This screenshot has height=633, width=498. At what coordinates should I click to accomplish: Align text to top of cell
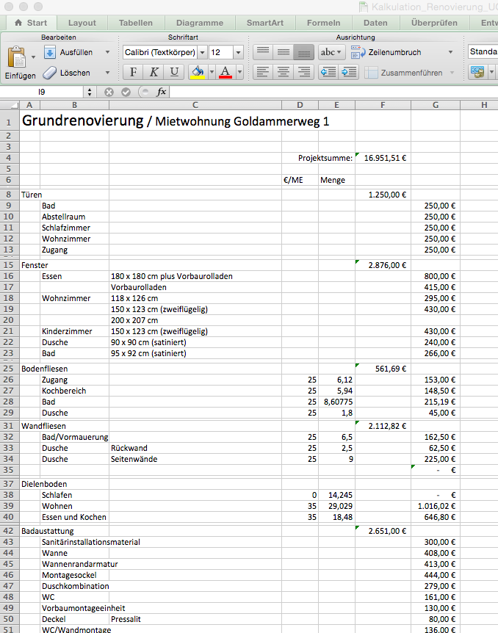262,52
